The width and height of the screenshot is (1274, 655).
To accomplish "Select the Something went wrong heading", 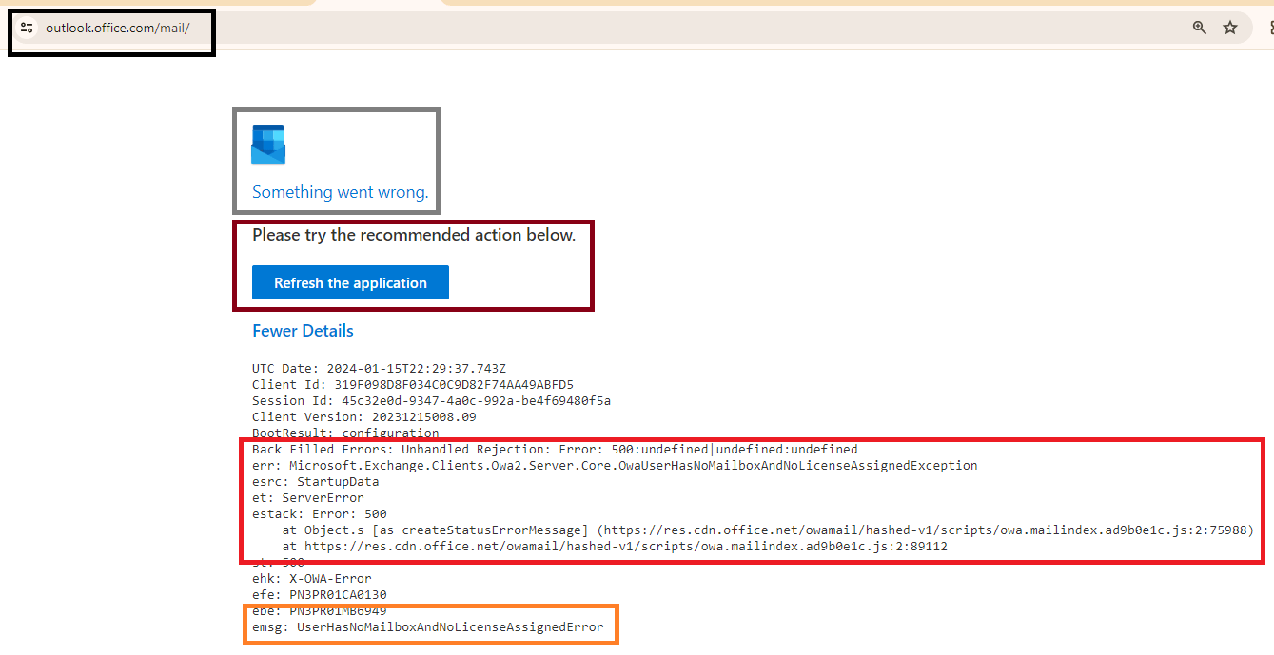I will [x=336, y=192].
